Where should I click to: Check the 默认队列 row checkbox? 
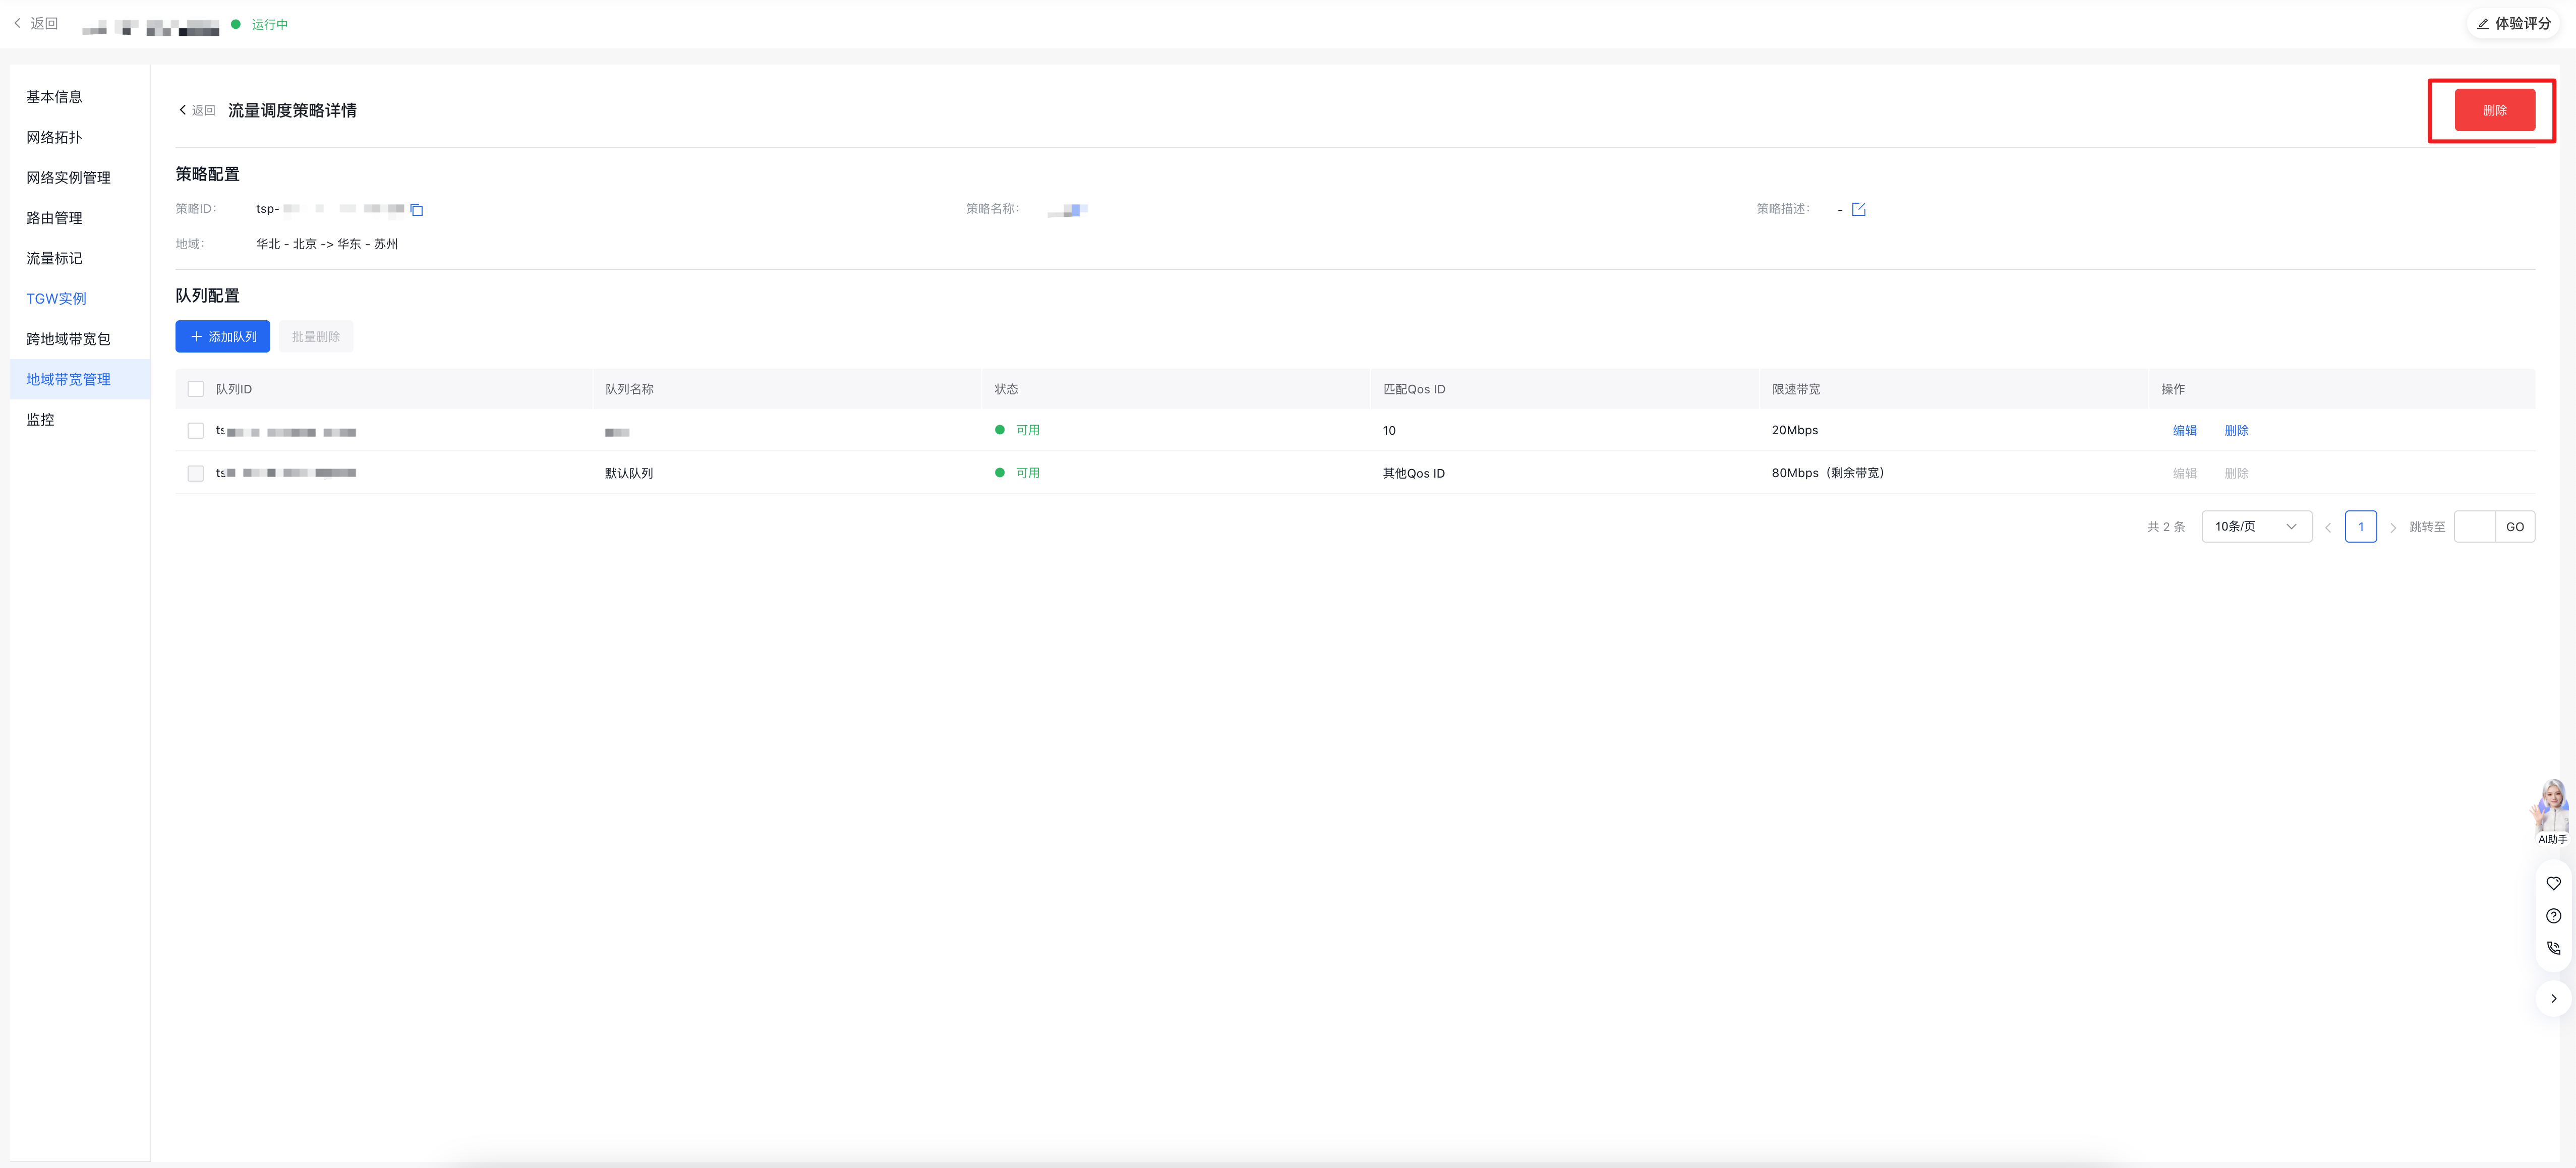coord(196,473)
